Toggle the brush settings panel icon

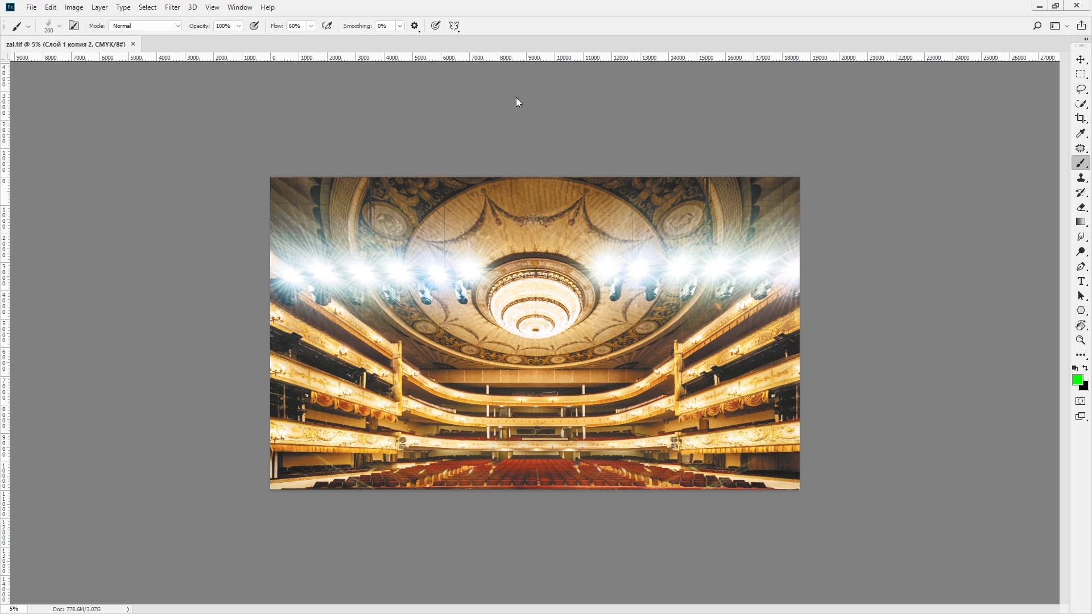(x=73, y=26)
